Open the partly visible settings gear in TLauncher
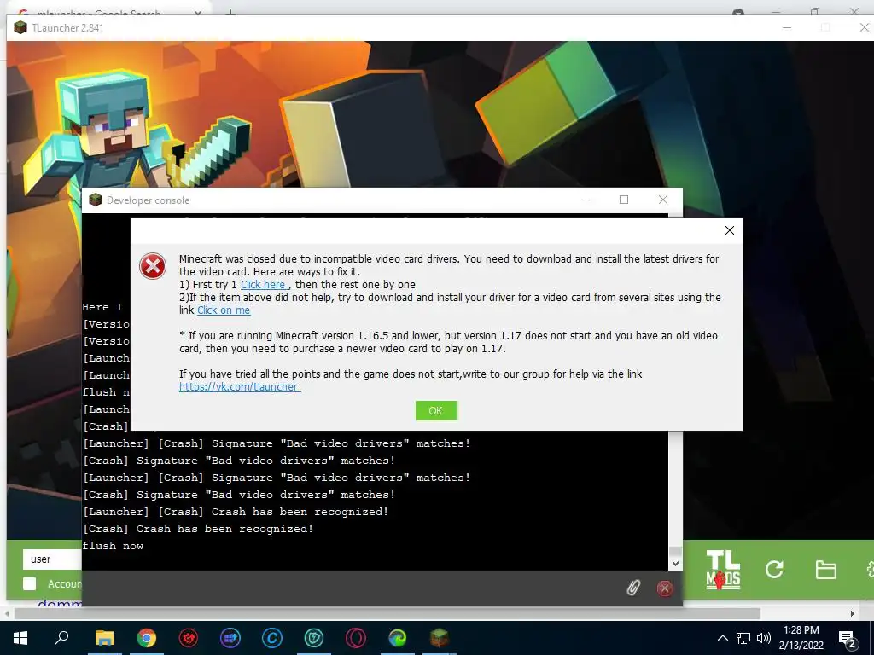This screenshot has height=655, width=874. coord(870,569)
